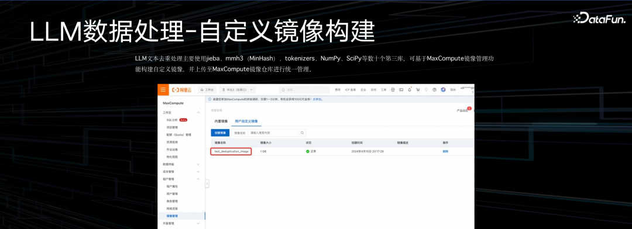Click the green 正常 status
This screenshot has width=632, height=229.
click(311, 151)
